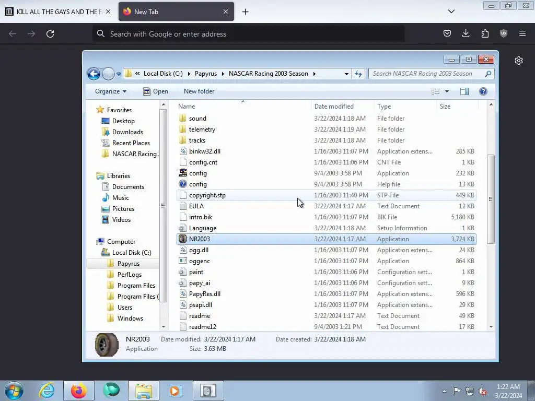Screen dimensions: 535x401
Task: Click the New folder button
Action: 199,91
